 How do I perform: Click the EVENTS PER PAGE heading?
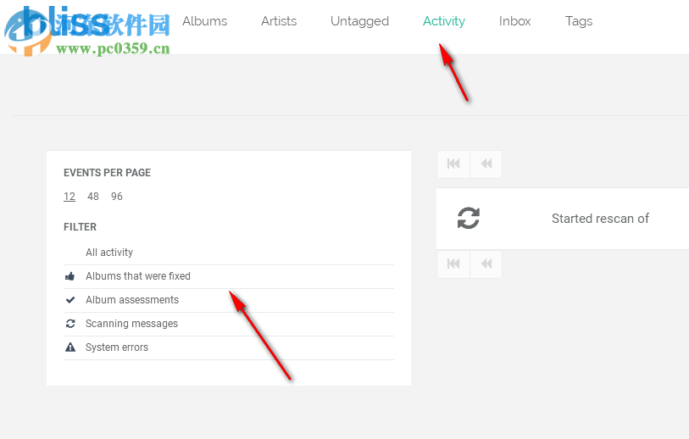click(108, 173)
